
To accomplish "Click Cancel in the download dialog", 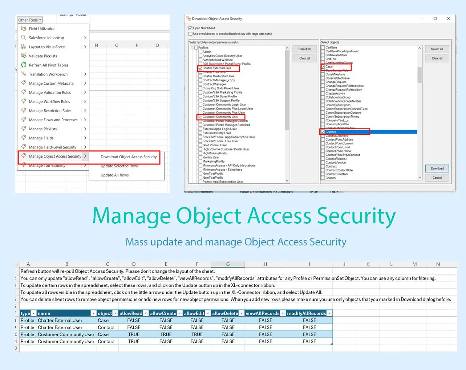I will (x=437, y=178).
